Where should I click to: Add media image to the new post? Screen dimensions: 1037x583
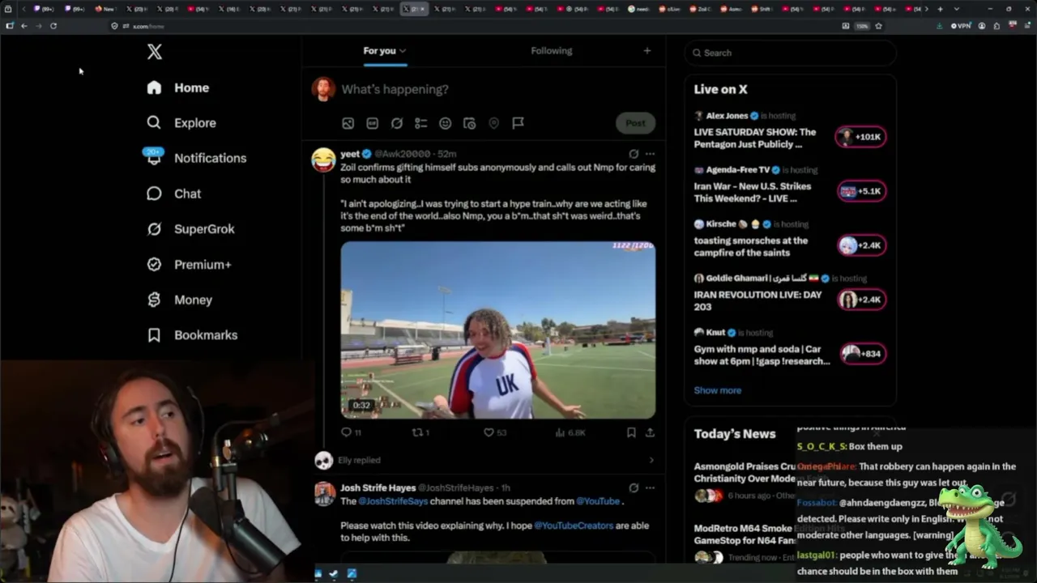tap(348, 123)
